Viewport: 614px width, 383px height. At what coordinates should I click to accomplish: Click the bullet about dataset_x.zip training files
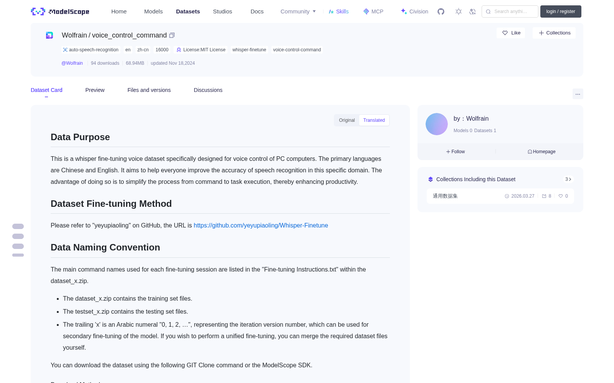(127, 299)
